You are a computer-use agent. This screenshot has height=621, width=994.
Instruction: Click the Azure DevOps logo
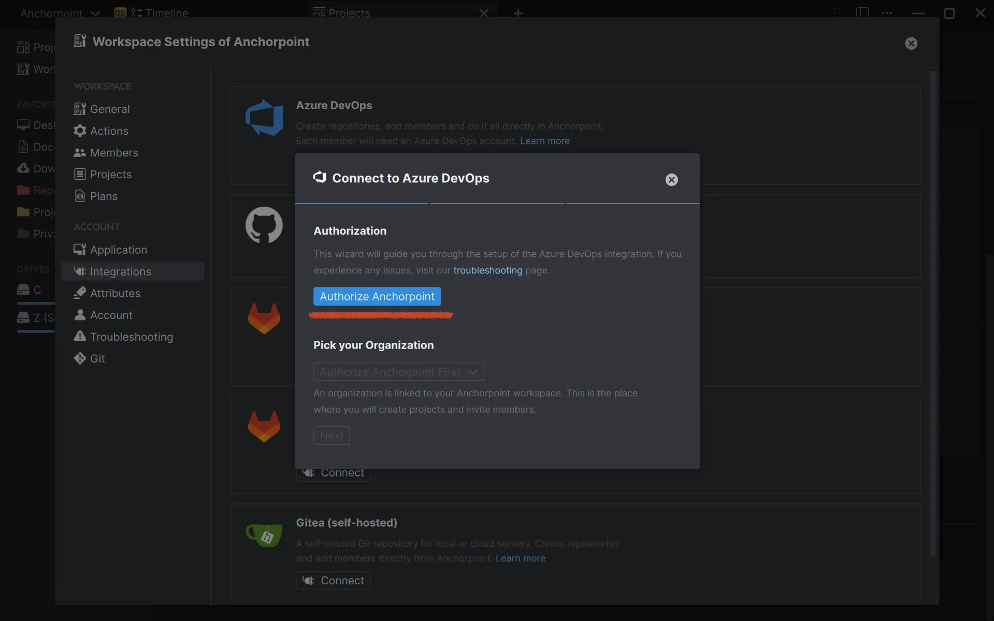(x=264, y=117)
